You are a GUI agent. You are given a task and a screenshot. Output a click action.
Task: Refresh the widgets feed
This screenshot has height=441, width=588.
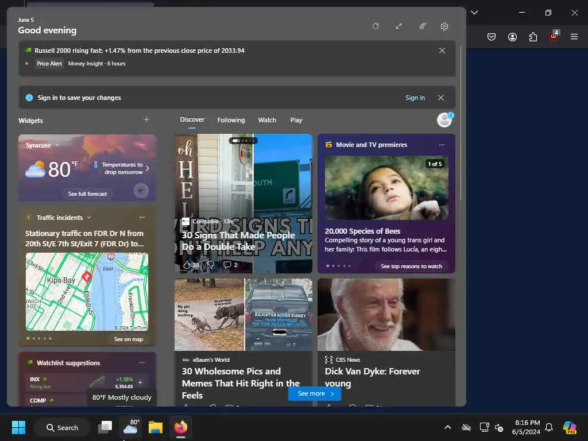(x=376, y=26)
